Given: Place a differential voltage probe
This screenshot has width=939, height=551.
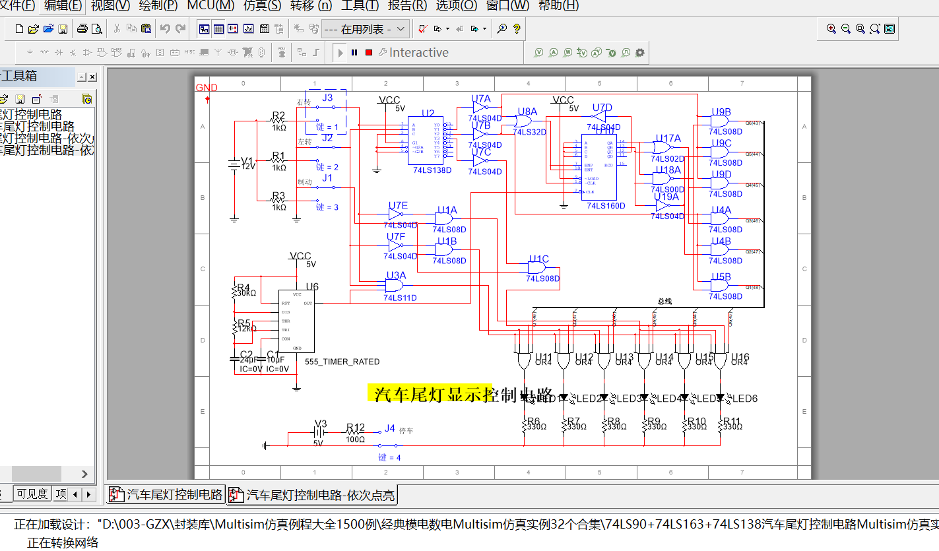Looking at the screenshot, I should [582, 53].
